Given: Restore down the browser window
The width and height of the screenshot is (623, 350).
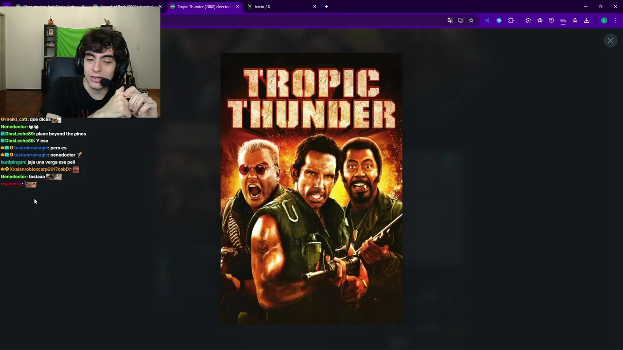Looking at the screenshot, I should [x=600, y=6].
